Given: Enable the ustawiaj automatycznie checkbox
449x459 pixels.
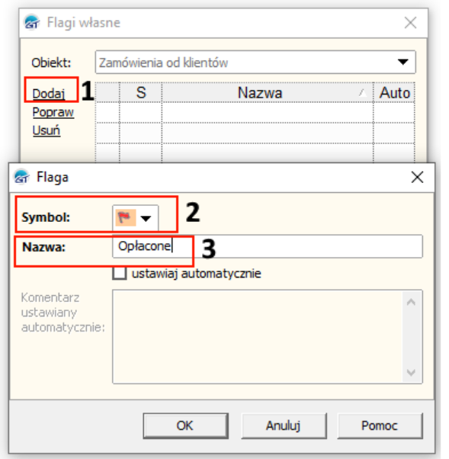Looking at the screenshot, I should [120, 274].
